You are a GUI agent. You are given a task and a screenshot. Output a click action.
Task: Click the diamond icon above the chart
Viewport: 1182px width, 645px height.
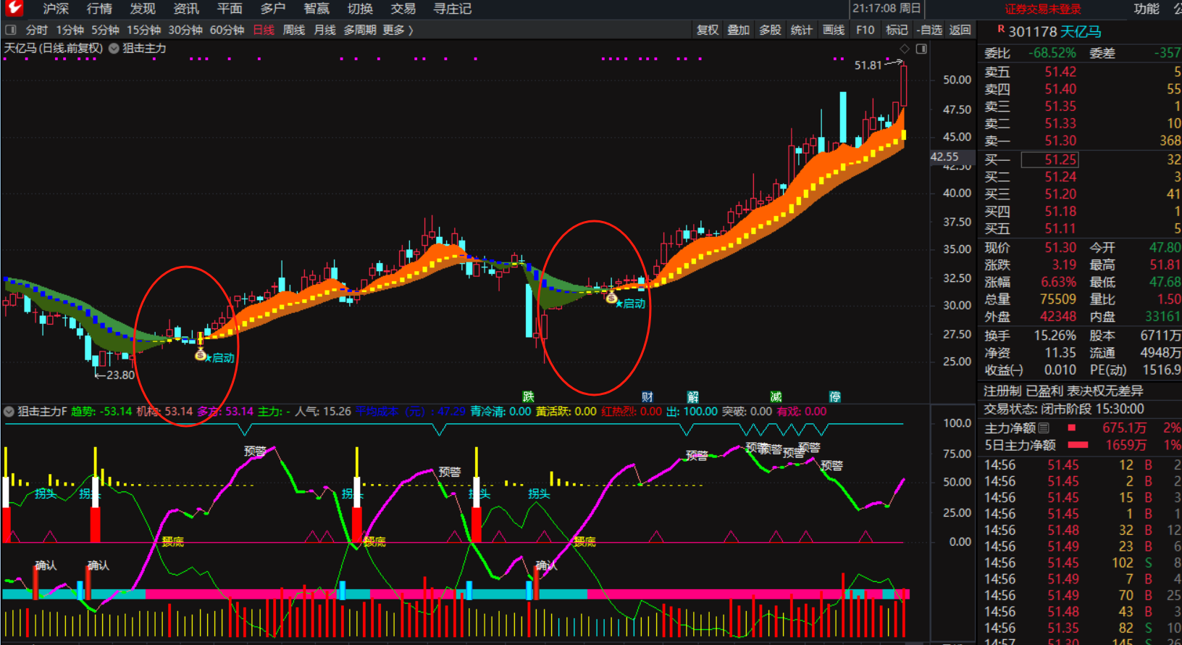pos(904,49)
